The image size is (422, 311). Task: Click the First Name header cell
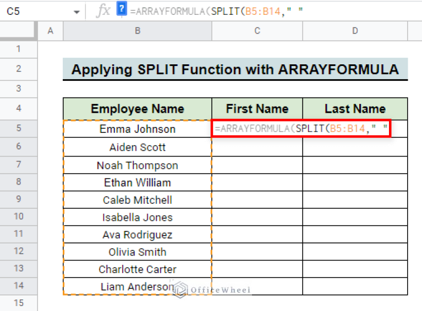pos(257,109)
